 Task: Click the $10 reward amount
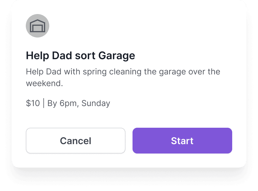point(33,103)
